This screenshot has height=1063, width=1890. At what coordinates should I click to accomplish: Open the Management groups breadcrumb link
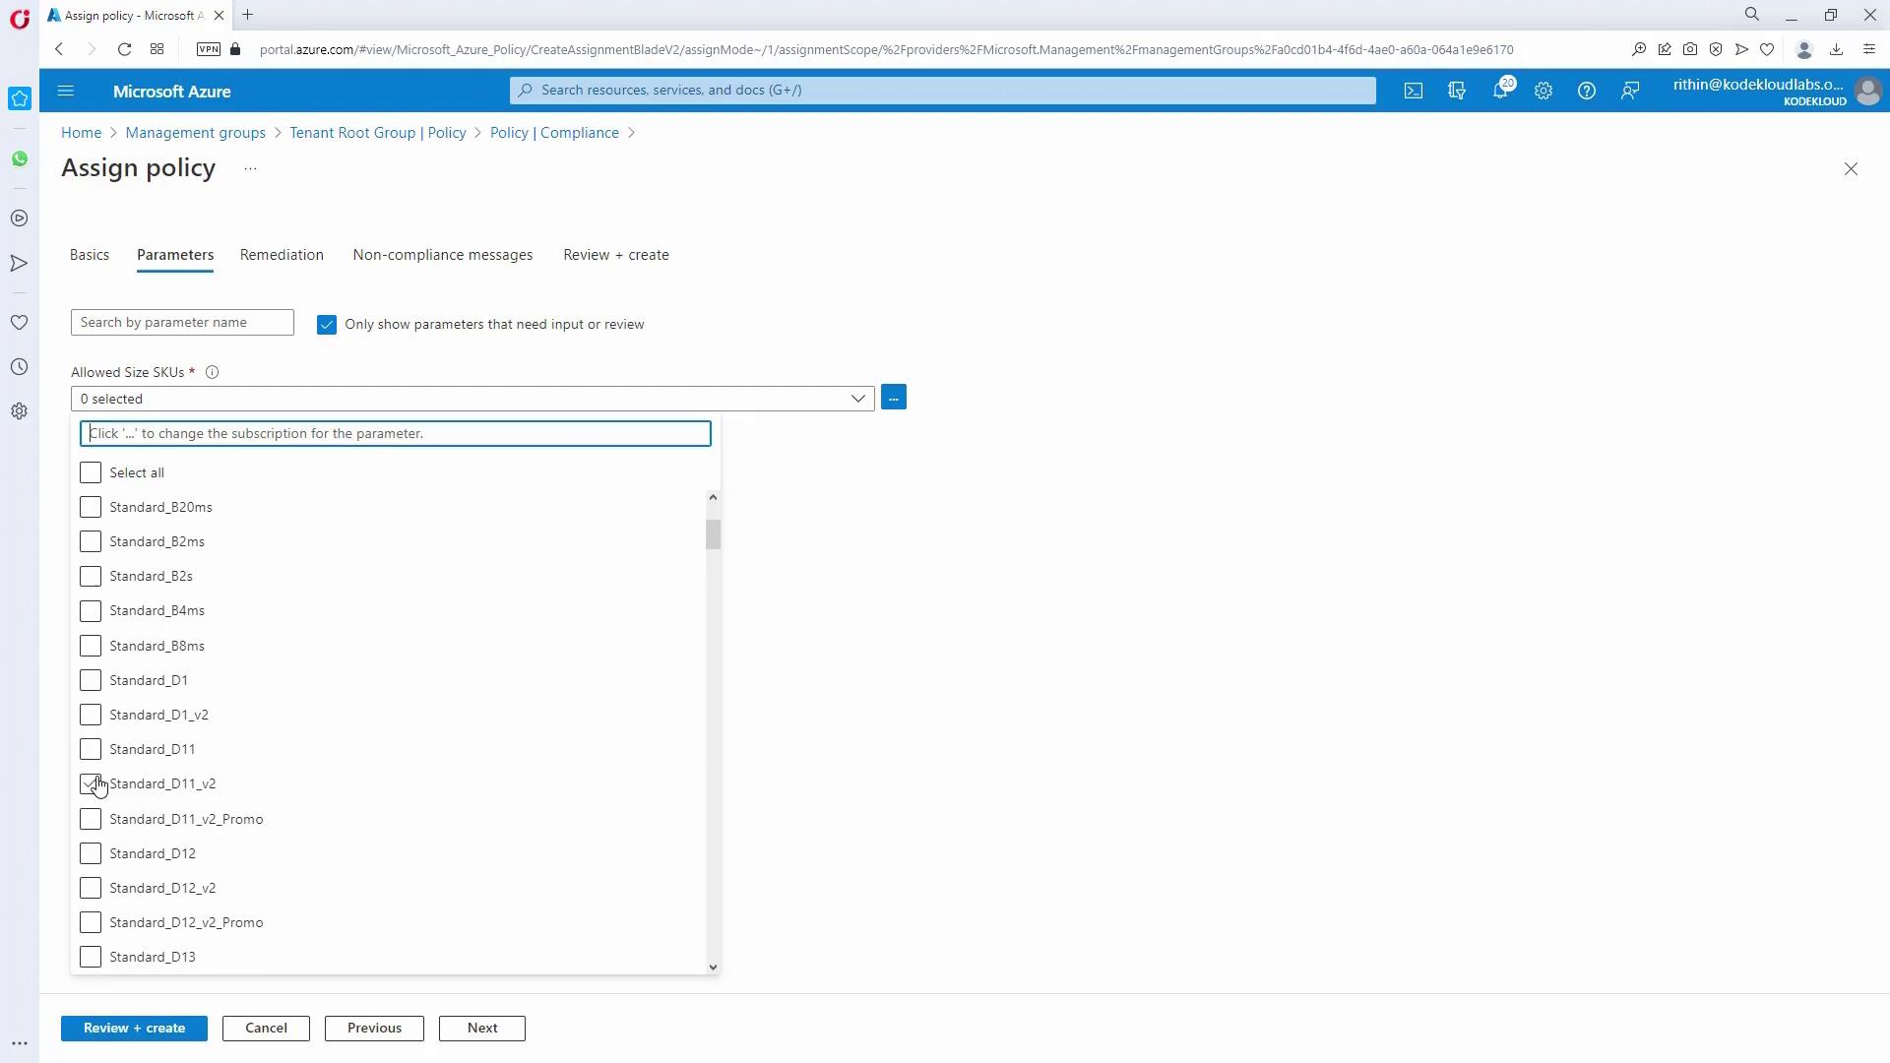point(195,133)
